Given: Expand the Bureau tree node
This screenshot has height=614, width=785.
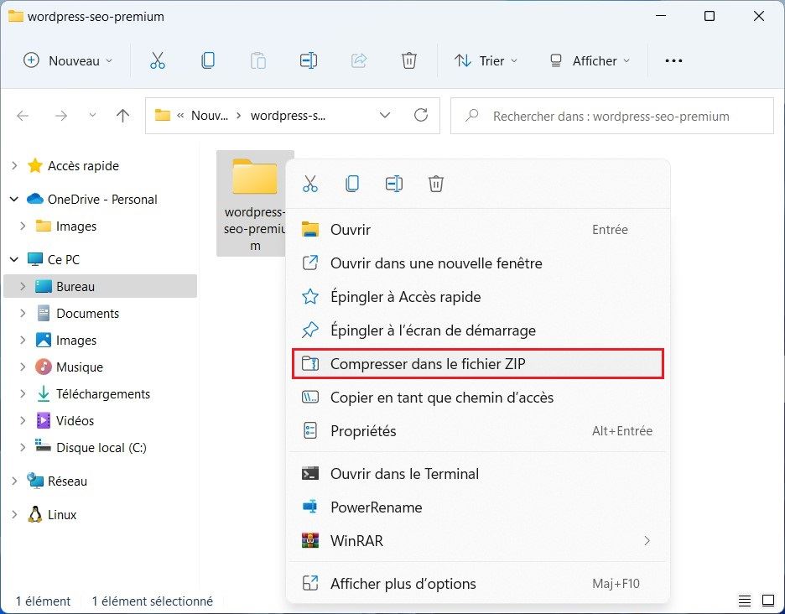Looking at the screenshot, I should 23,287.
